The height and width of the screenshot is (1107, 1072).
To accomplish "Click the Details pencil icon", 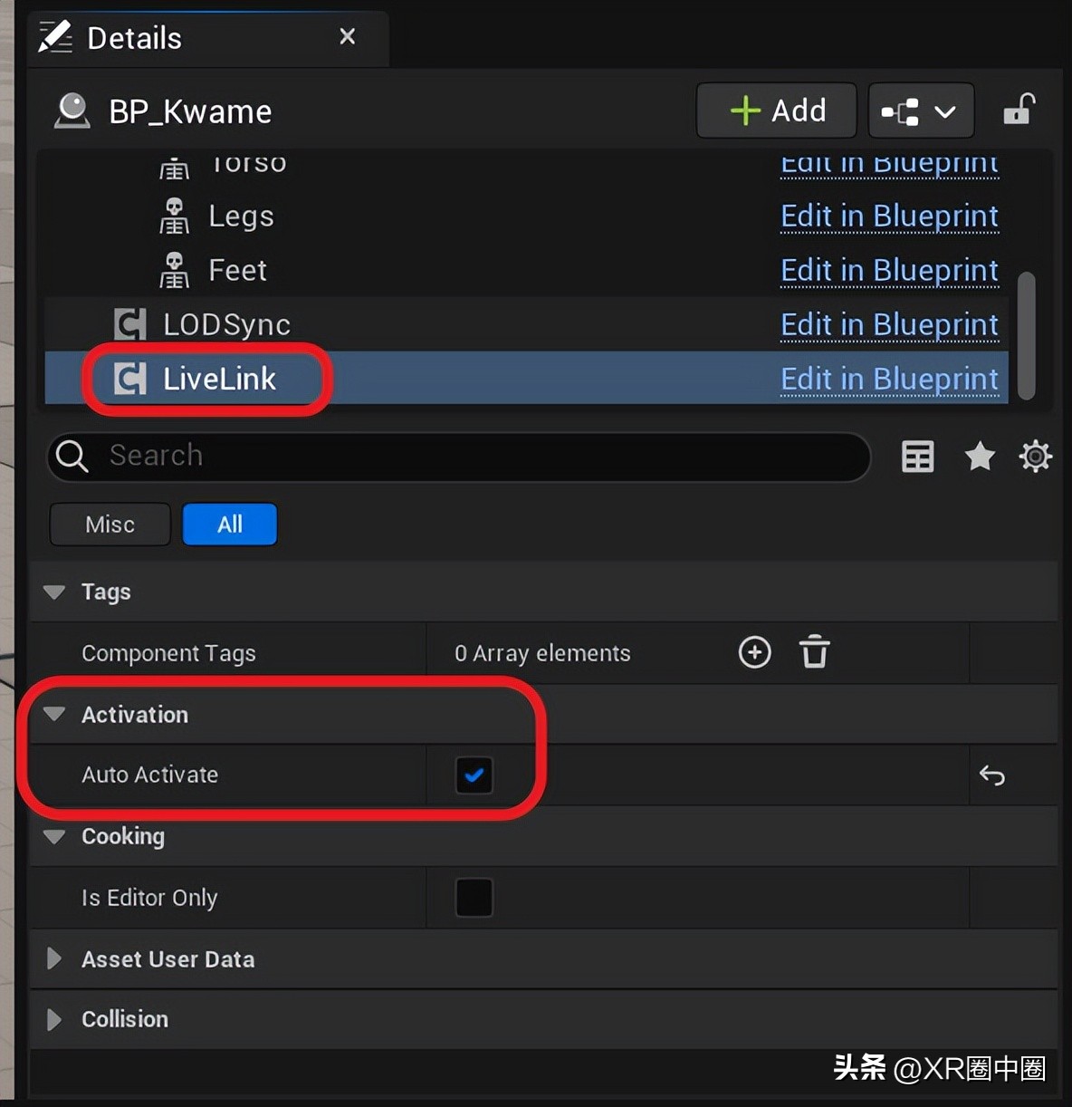I will 55,37.
